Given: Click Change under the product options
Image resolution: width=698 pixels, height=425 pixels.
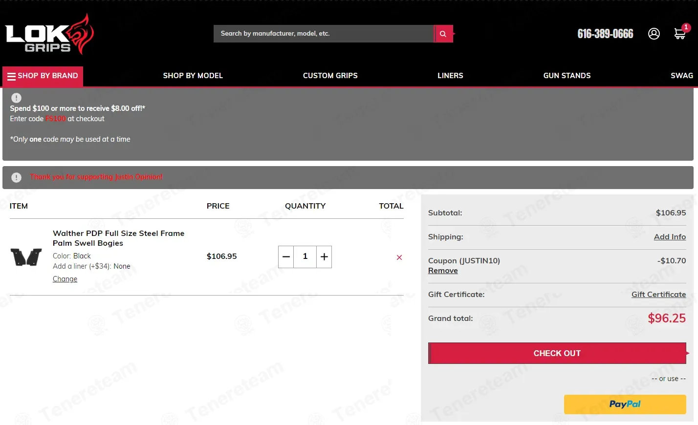Looking at the screenshot, I should [x=65, y=279].
